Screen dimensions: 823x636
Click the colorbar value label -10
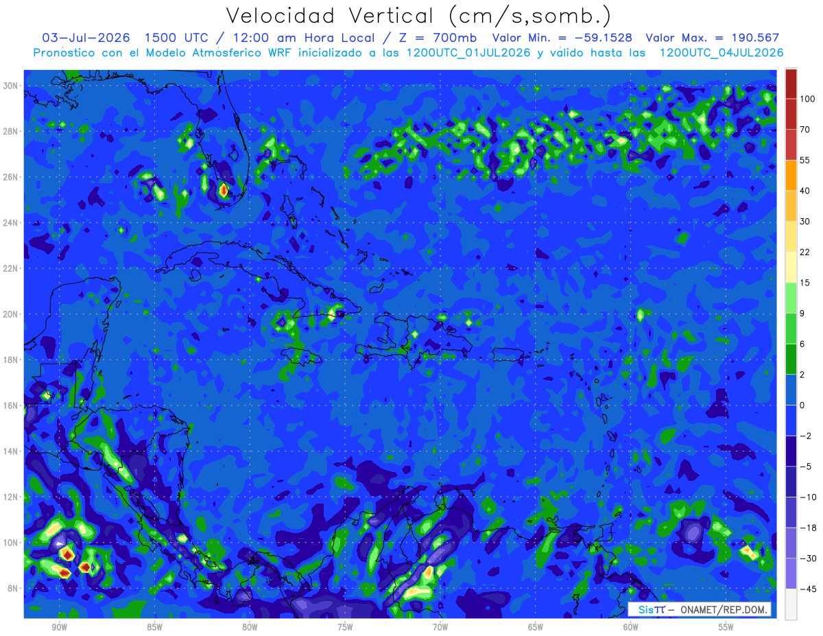(807, 497)
